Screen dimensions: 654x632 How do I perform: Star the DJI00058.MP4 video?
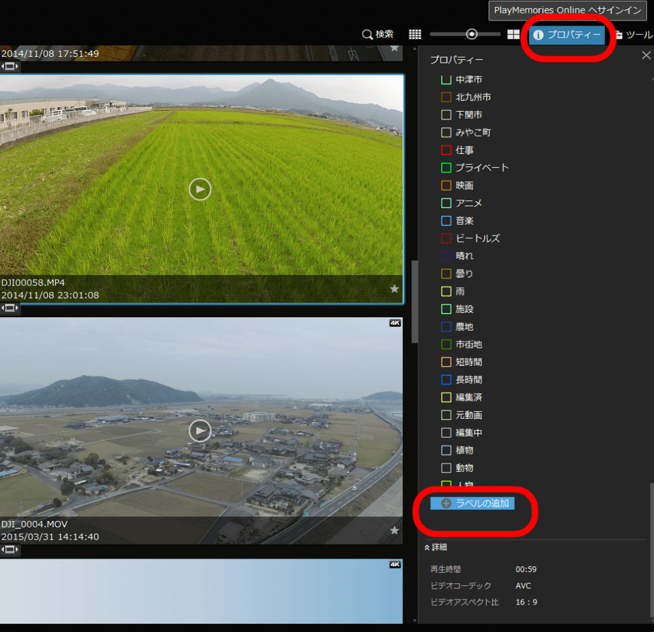pos(394,289)
